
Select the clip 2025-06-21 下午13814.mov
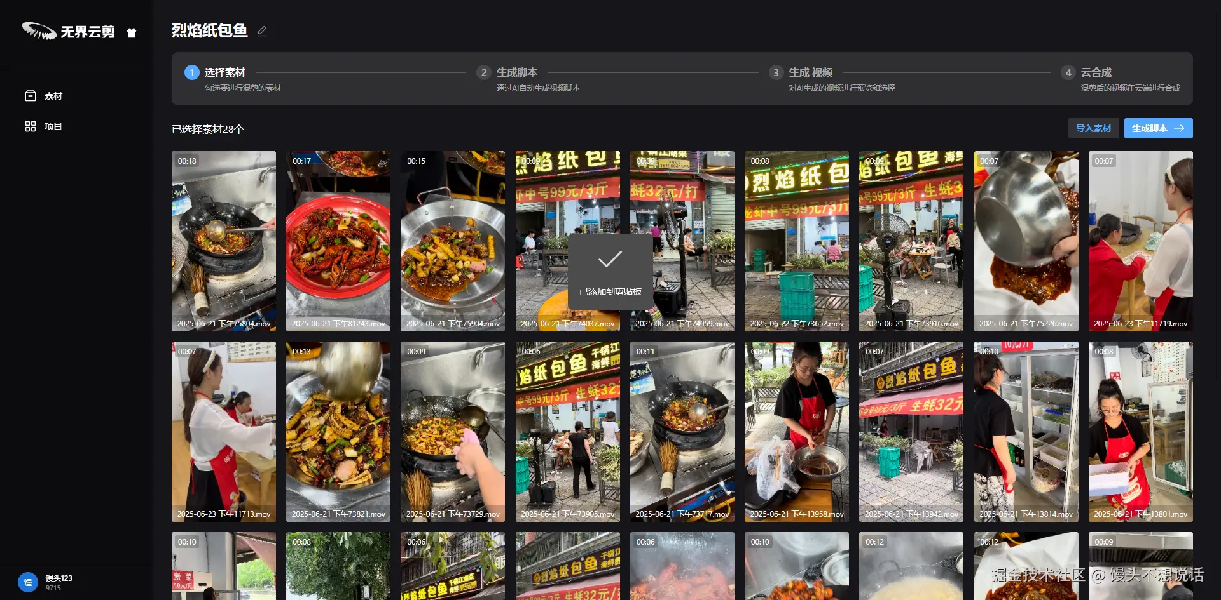1026,432
